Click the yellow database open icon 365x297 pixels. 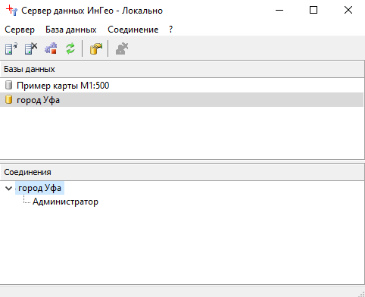pos(96,48)
